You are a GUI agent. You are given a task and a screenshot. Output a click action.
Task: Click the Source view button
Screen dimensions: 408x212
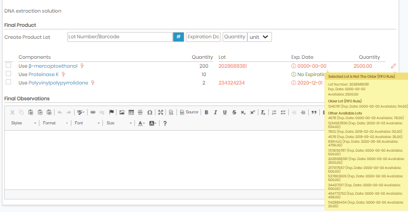coord(189,112)
